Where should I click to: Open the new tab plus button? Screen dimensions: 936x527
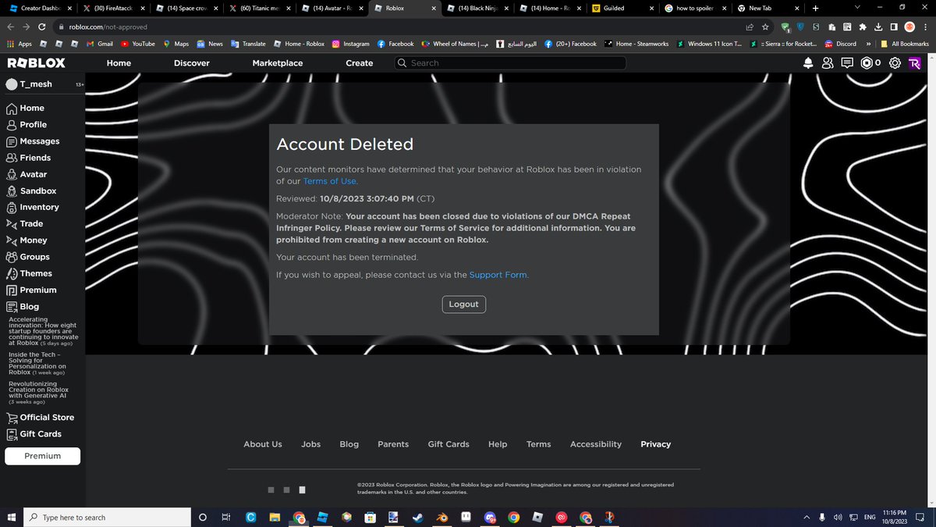tap(815, 8)
